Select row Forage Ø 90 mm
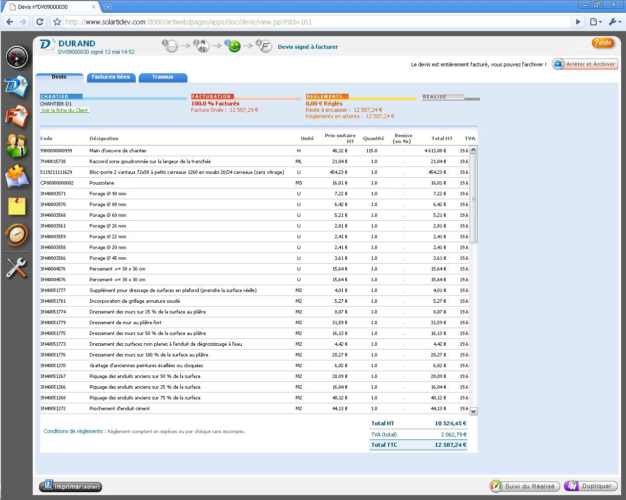 pyautogui.click(x=254, y=194)
